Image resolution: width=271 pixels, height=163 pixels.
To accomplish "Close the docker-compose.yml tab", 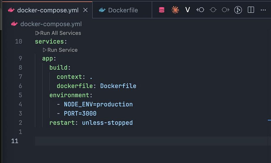I will [x=85, y=10].
